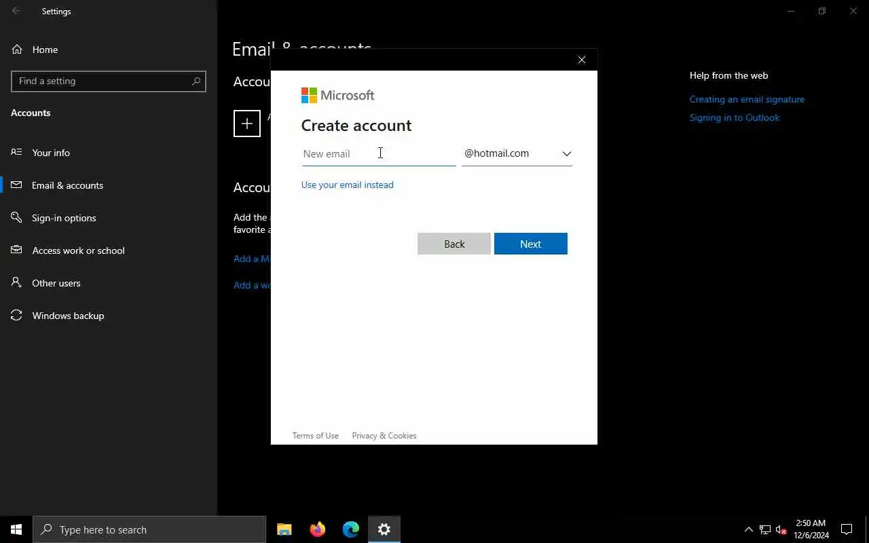Viewport: 869px width, 543px height.
Task: Click the New email input field
Action: click(x=379, y=153)
